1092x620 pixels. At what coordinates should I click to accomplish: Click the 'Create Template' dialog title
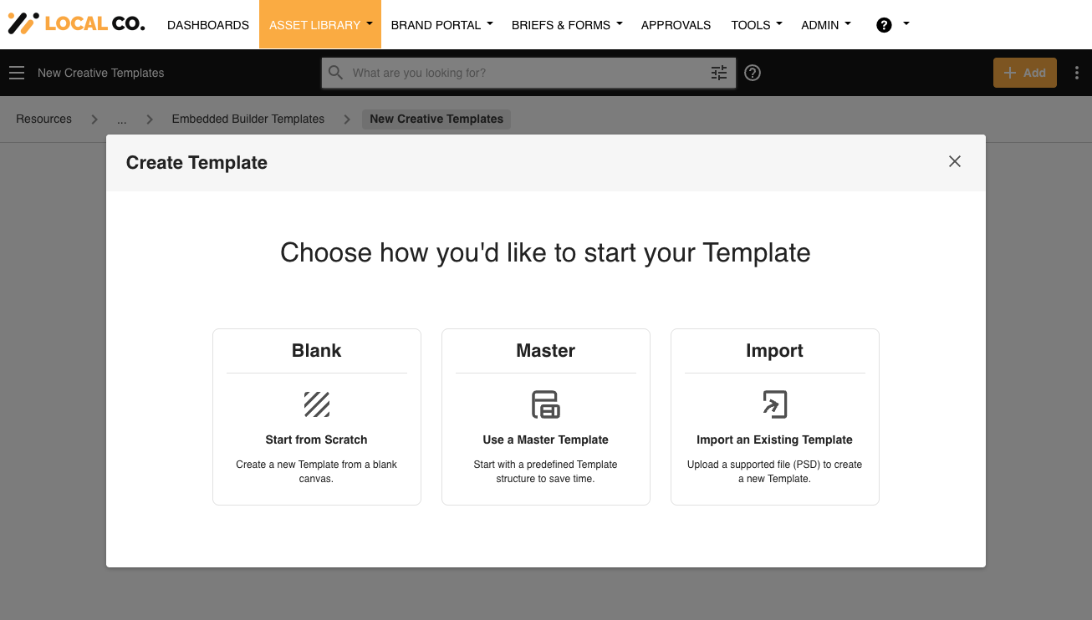(196, 163)
